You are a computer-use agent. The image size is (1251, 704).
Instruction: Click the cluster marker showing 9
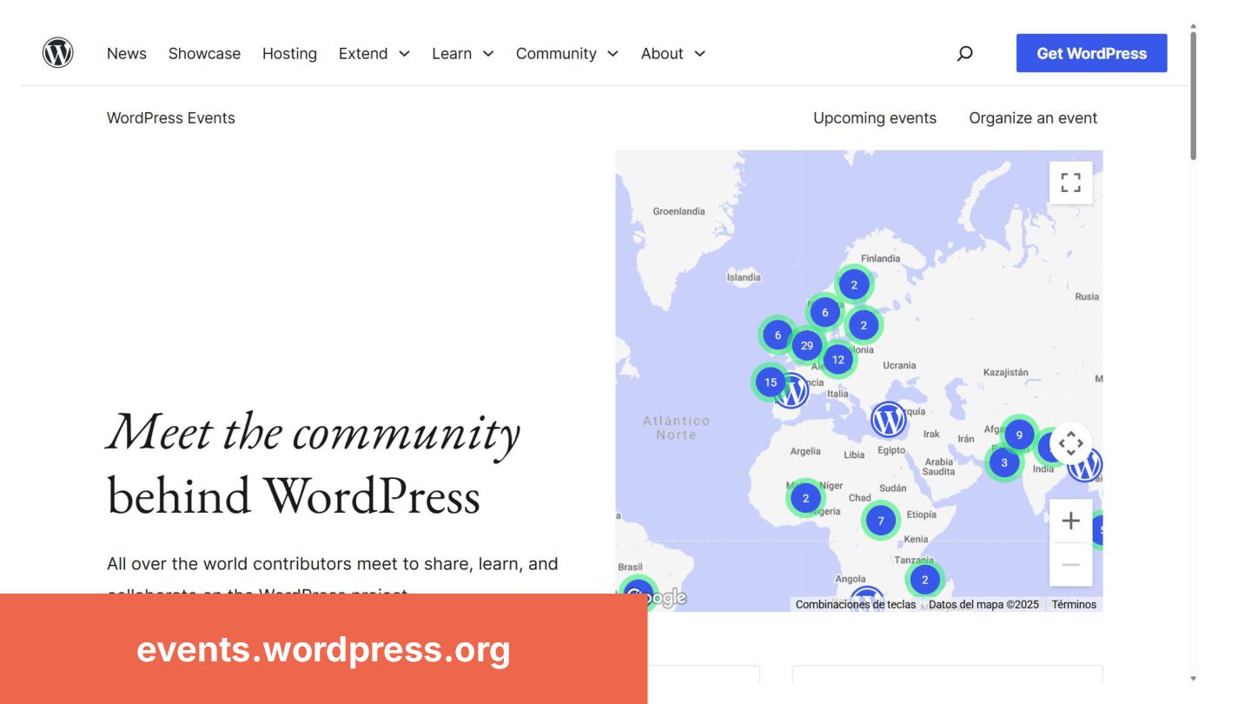tap(1019, 435)
